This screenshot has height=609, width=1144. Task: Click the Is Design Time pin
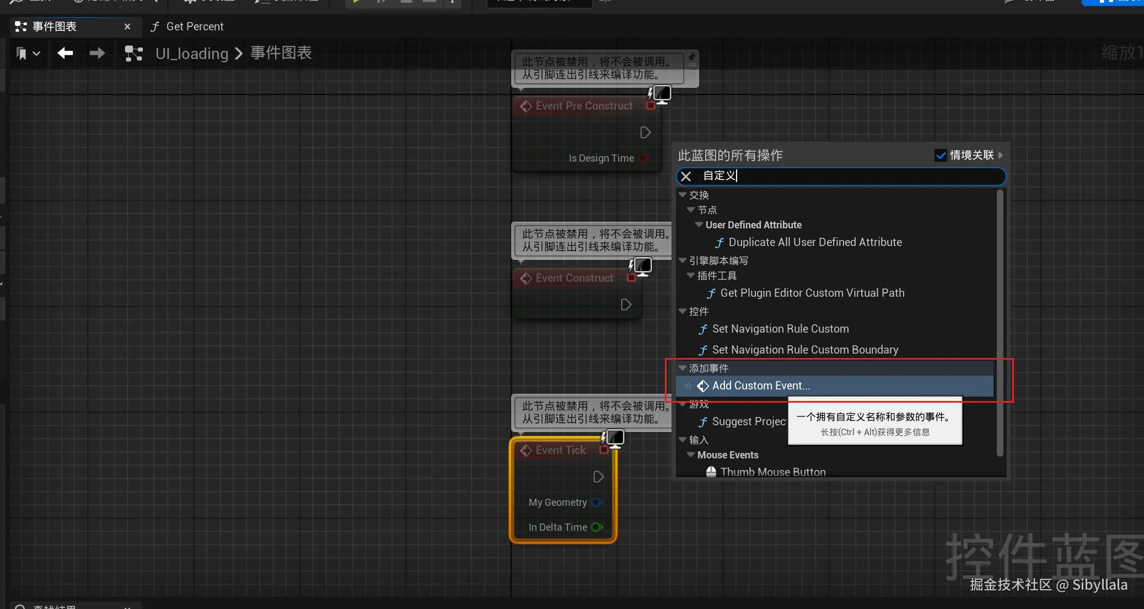643,158
